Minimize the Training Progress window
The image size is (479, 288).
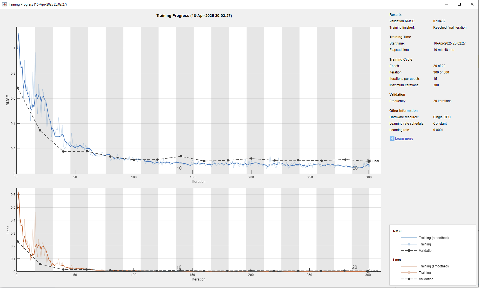[x=447, y=4]
